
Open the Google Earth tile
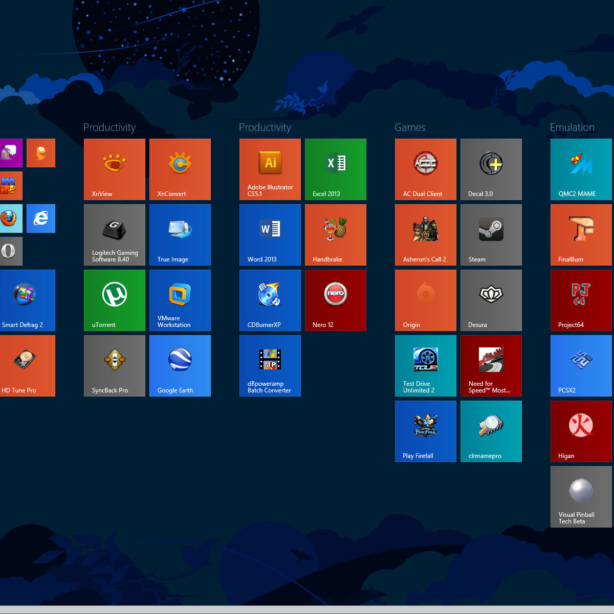[180, 366]
